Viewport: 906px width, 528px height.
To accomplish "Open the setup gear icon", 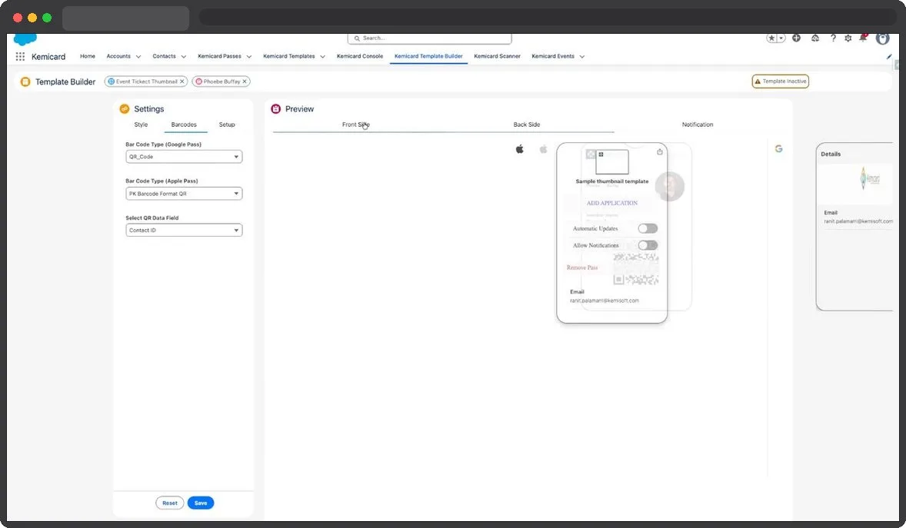I will [x=848, y=38].
